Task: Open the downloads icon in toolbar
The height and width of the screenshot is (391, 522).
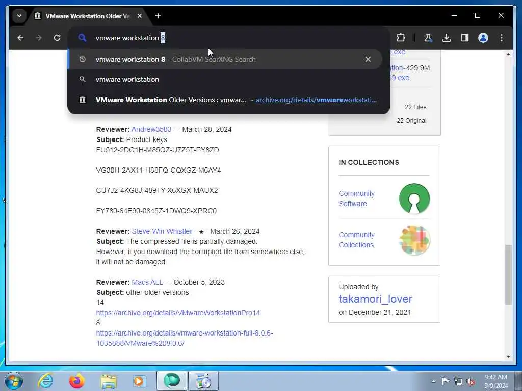Action: click(447, 38)
